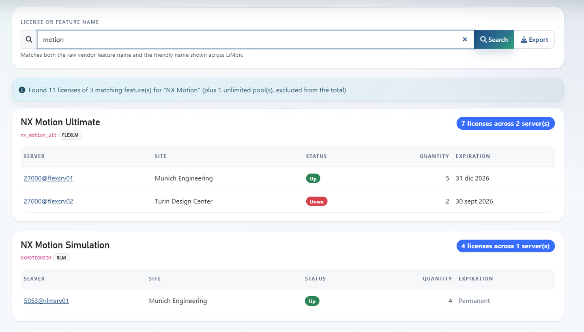Click quantity 2 in the flexsrv02 row

coord(447,201)
